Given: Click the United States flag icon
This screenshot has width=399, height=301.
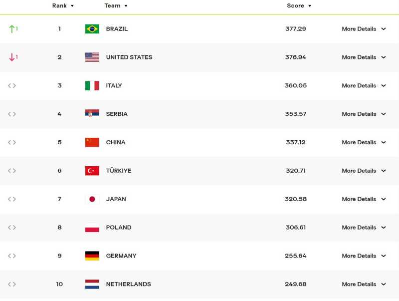Looking at the screenshot, I should 92,57.
